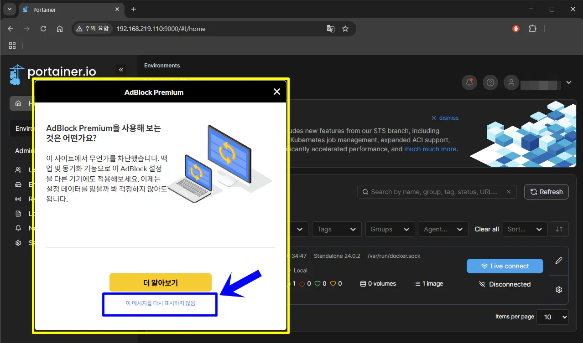Viewport: 583px width, 343px height.
Task: Edit environment with pencil icon
Action: point(559,261)
